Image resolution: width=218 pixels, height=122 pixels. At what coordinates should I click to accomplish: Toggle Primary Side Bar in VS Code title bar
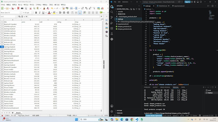pyautogui.click(x=195, y=2)
